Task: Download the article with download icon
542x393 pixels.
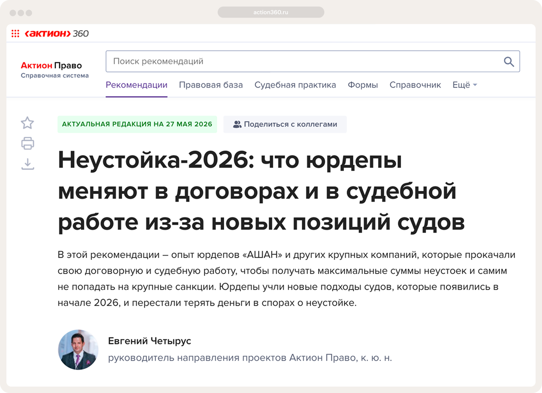Action: pos(28,164)
